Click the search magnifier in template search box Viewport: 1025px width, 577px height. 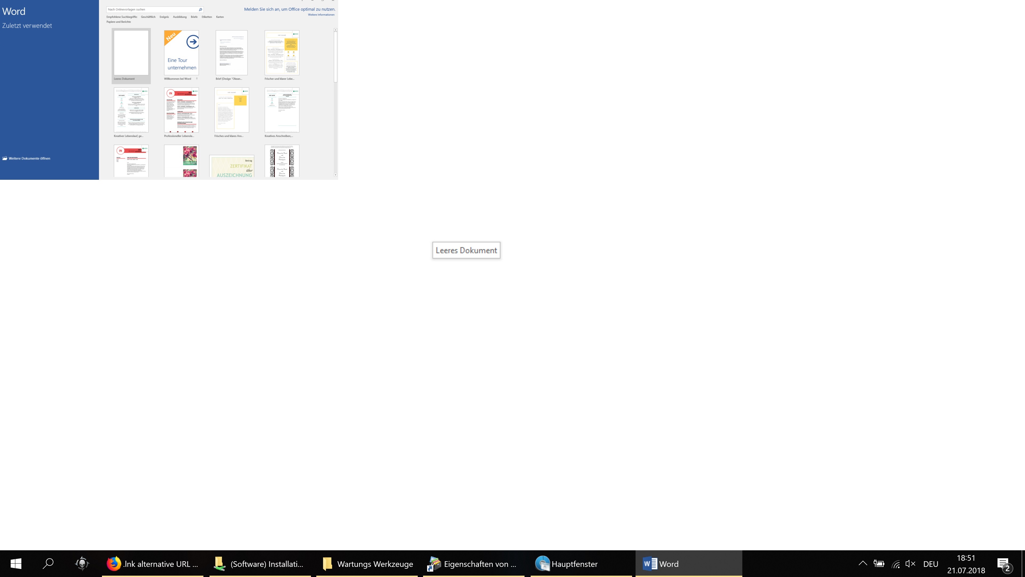click(x=200, y=10)
